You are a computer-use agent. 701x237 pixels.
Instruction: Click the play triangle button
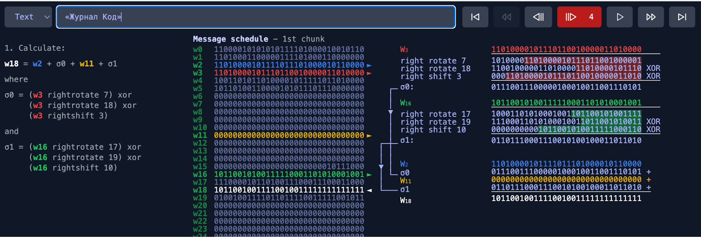coord(620,17)
